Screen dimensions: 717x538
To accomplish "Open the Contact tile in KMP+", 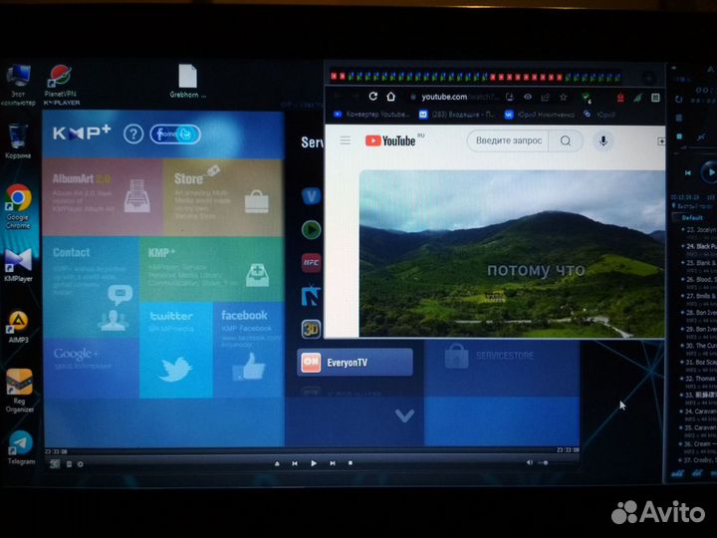I will click(91, 287).
